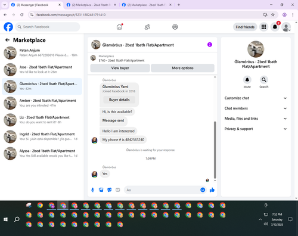This screenshot has width=298, height=236.
Task: Open Buyer details
Action: [119, 100]
